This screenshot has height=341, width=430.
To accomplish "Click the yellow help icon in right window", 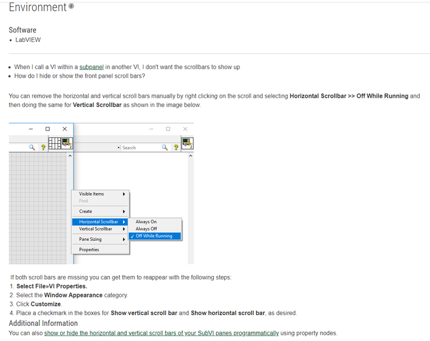I will [176, 147].
